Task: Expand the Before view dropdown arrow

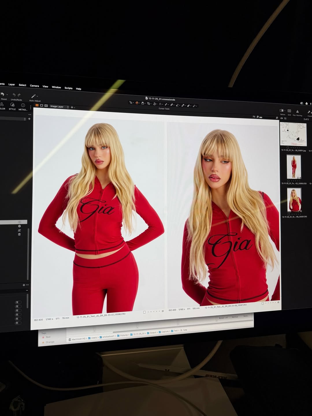Action: click(x=285, y=111)
